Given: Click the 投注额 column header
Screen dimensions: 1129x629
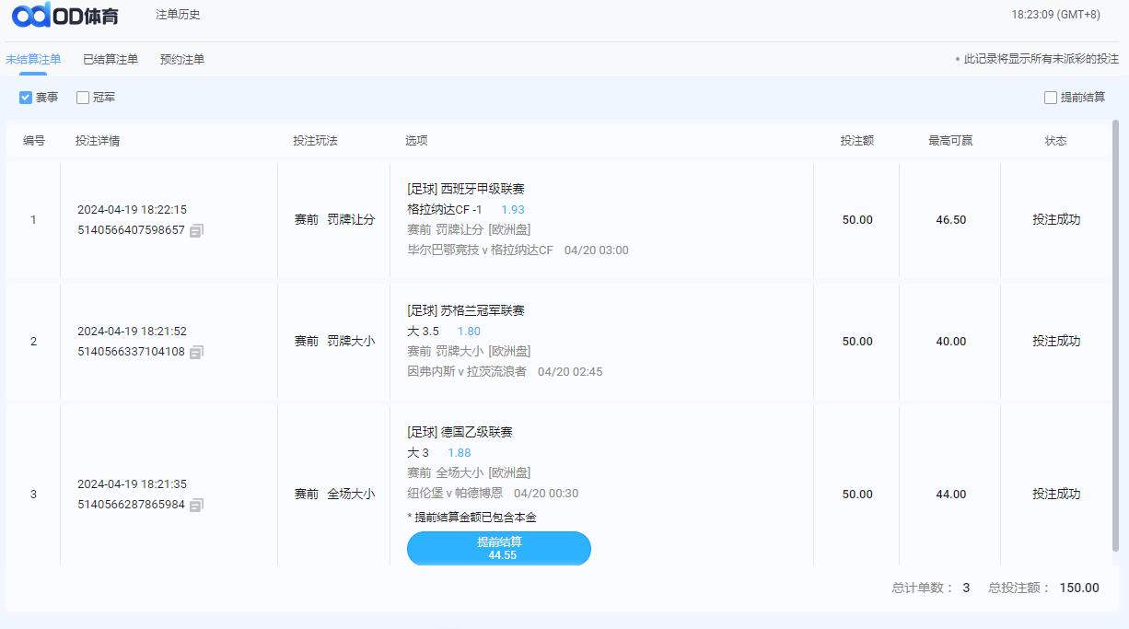Looking at the screenshot, I should click(857, 141).
